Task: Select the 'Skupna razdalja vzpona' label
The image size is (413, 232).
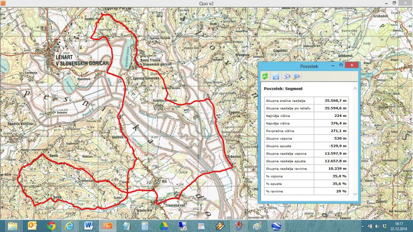Action: pos(286,153)
